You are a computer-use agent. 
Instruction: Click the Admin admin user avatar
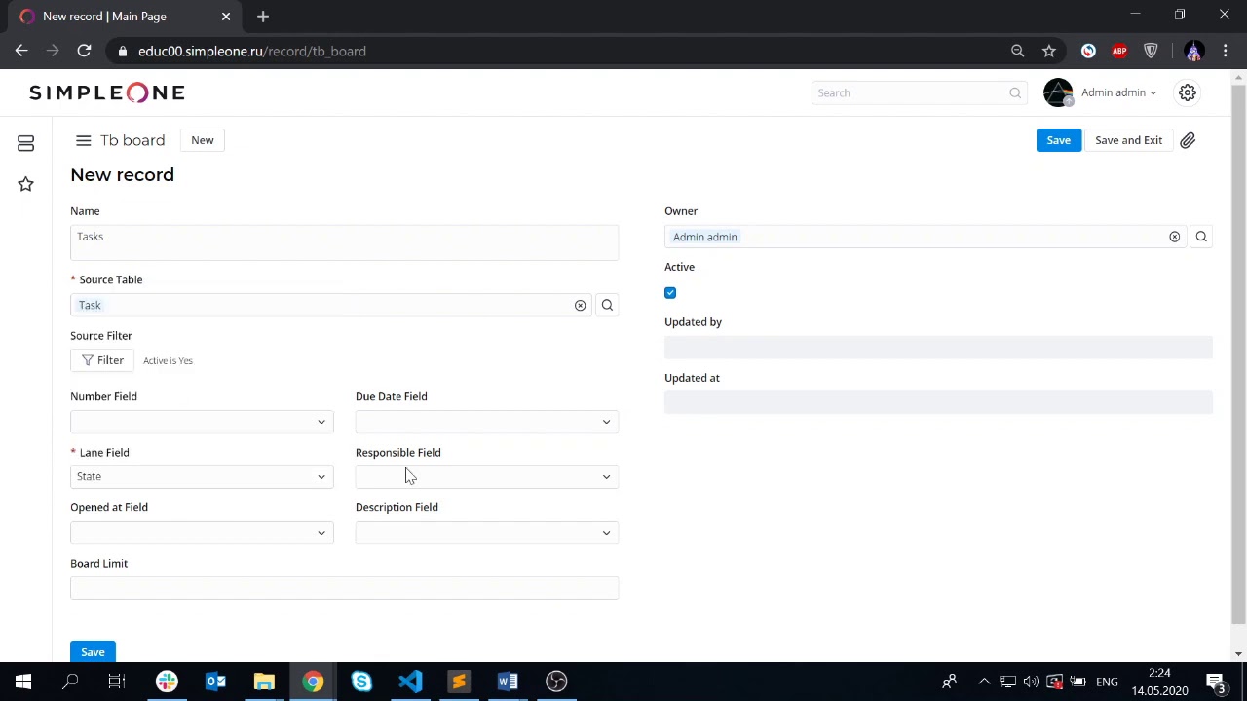[x=1058, y=92]
